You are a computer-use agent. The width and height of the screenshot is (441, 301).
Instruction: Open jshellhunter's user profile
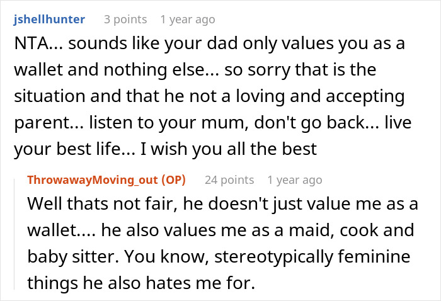click(48, 20)
